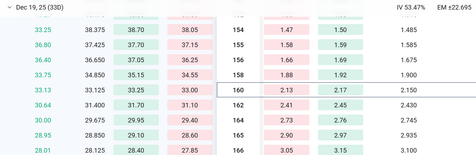Select put ask 1.59 for strike 155
Screen dimensions: 476x155
click(x=340, y=45)
